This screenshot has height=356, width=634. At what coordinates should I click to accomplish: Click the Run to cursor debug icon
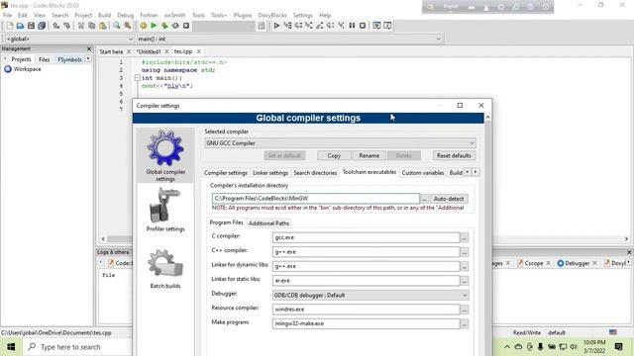coord(287,26)
